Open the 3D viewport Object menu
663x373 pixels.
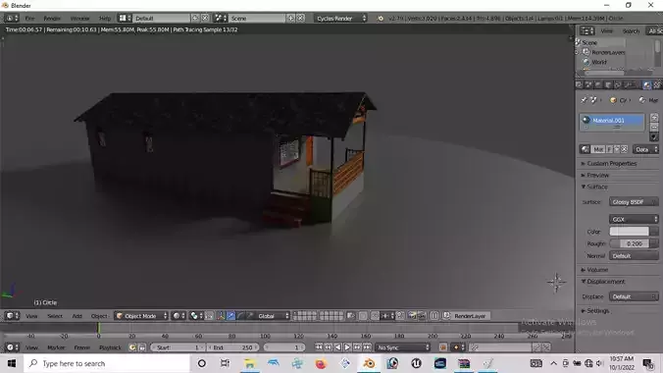point(99,316)
